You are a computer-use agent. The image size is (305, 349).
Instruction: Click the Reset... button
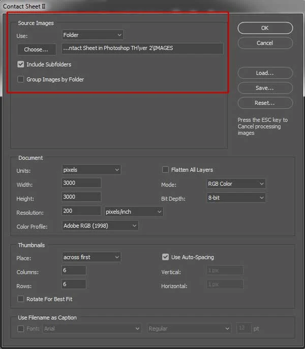coord(265,103)
